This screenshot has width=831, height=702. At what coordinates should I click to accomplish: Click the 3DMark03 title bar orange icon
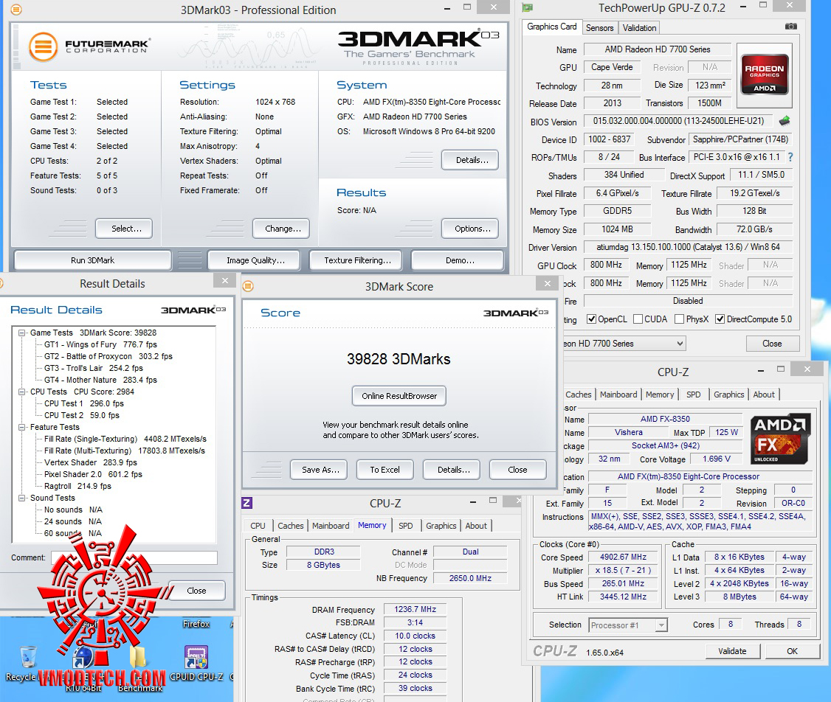tap(16, 10)
